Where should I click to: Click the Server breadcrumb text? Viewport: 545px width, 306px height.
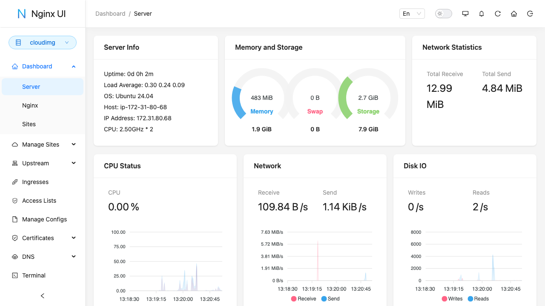[143, 14]
